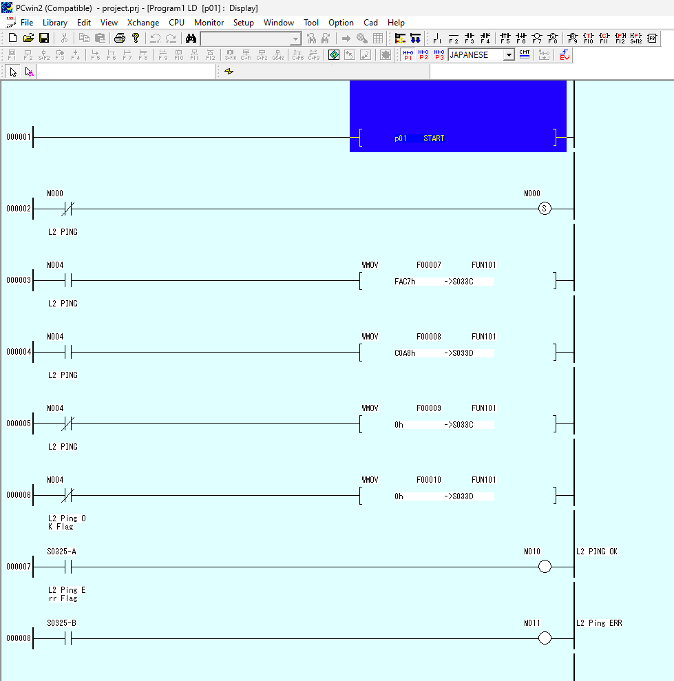Click the L2 PING OK comment
Viewport: 674px width, 681px height.
(597, 552)
